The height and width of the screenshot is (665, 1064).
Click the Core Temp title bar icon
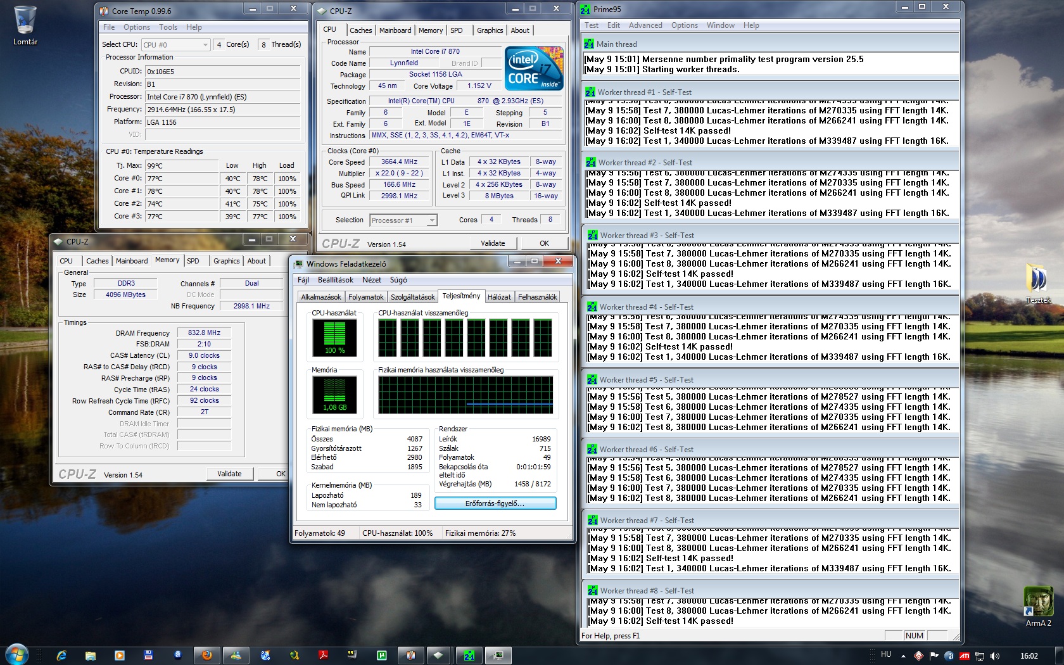tap(104, 11)
